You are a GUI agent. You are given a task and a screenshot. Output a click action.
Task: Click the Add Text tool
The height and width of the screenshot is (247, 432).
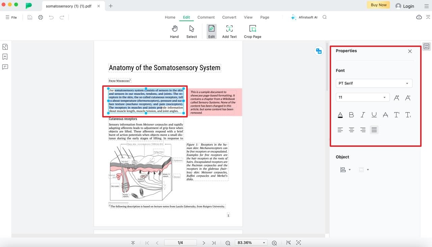[229, 32]
